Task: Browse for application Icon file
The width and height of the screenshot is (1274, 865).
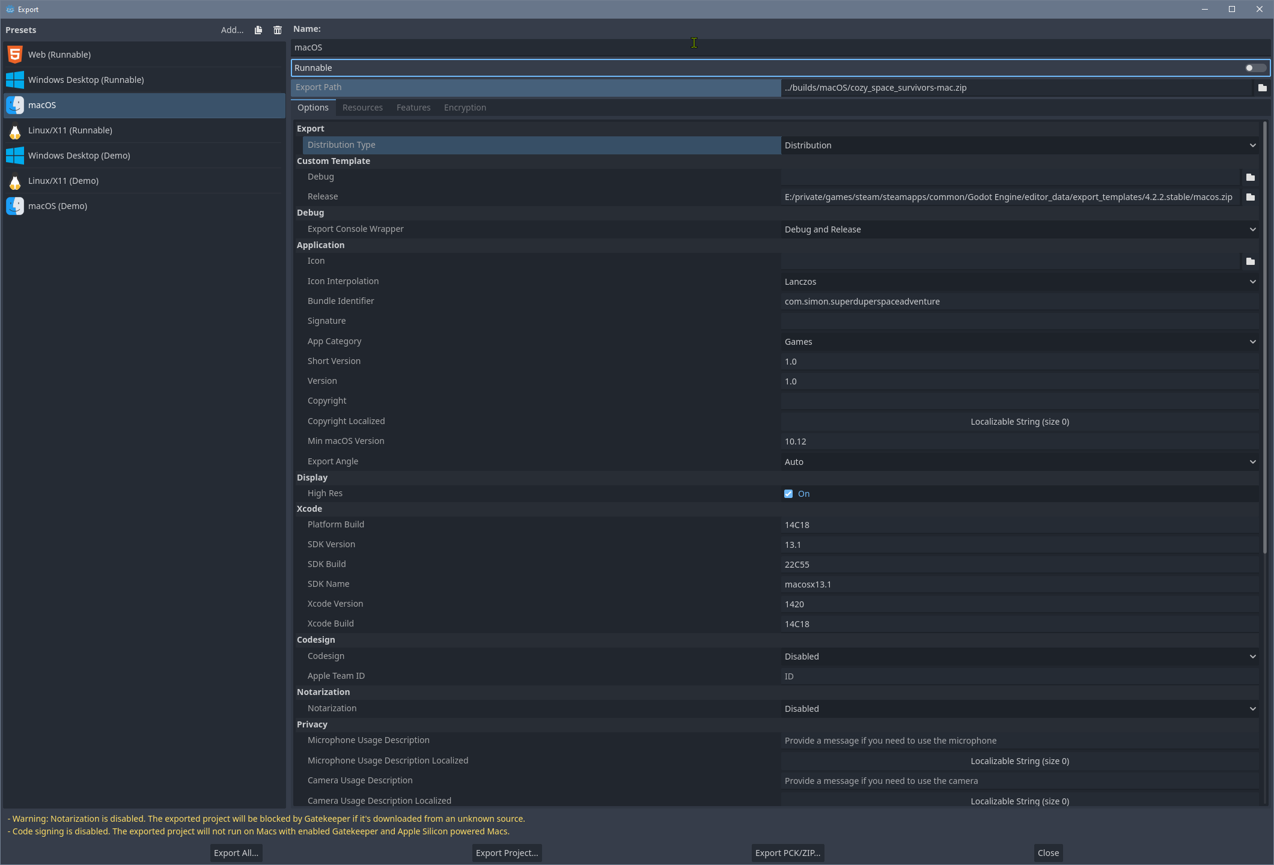Action: point(1251,261)
